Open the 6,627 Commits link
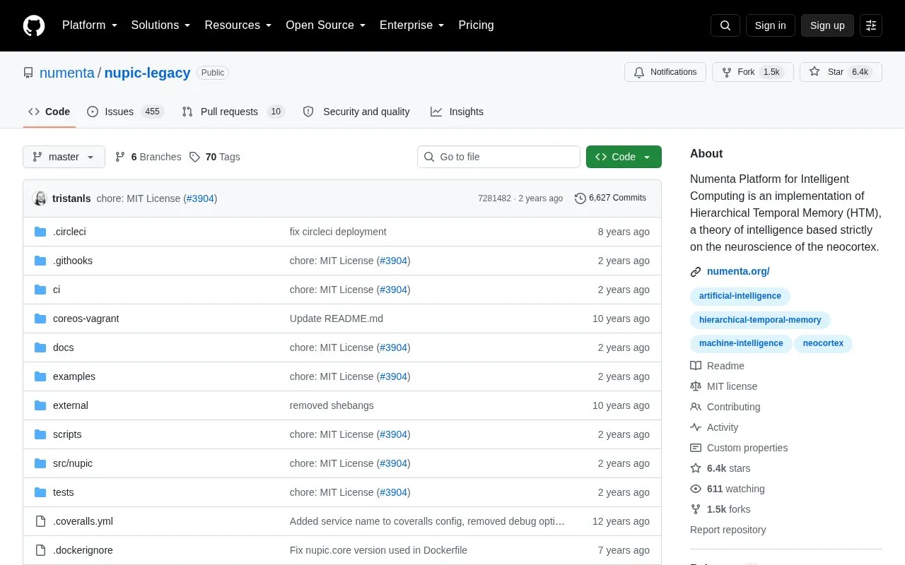Viewport: 905px width, 565px height. (x=610, y=198)
